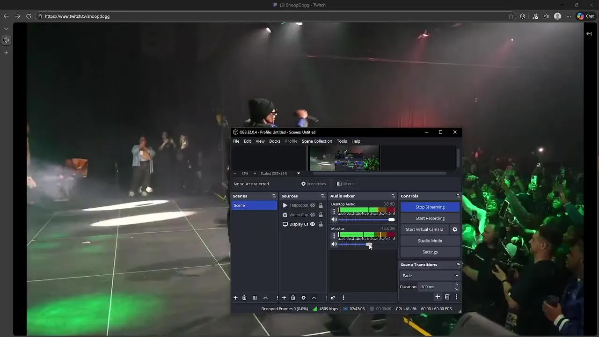
Task: Pop out the Scene Transitions dock
Action: click(x=458, y=265)
